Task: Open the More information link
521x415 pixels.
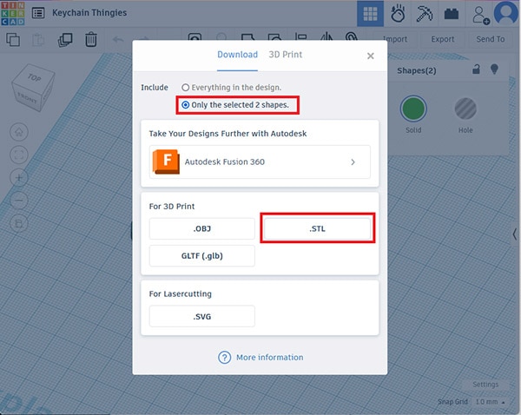Action: (x=269, y=358)
